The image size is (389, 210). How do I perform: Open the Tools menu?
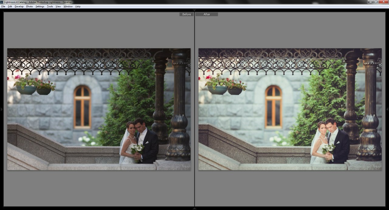click(50, 6)
